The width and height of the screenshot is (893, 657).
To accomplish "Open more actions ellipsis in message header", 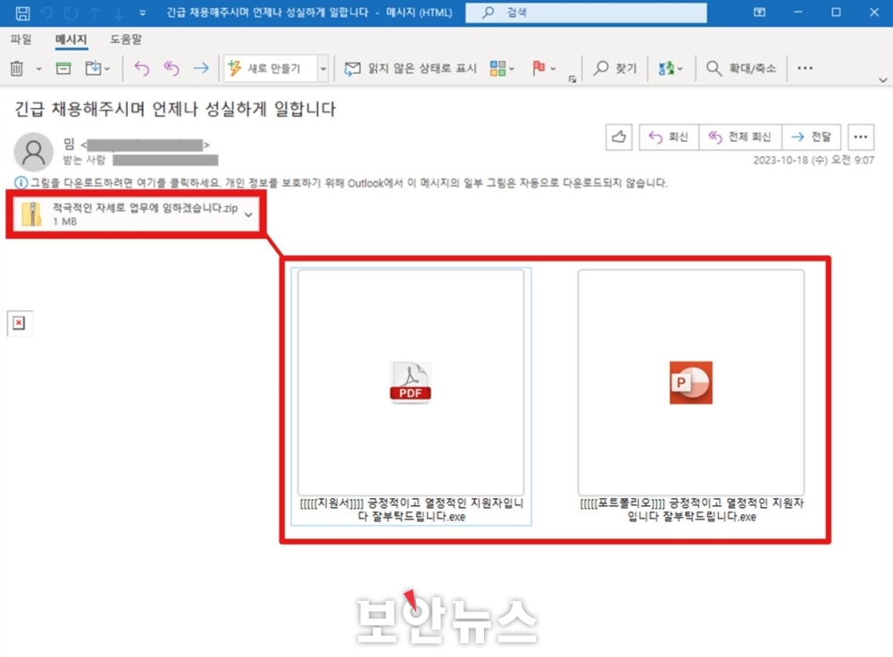I will tap(861, 137).
